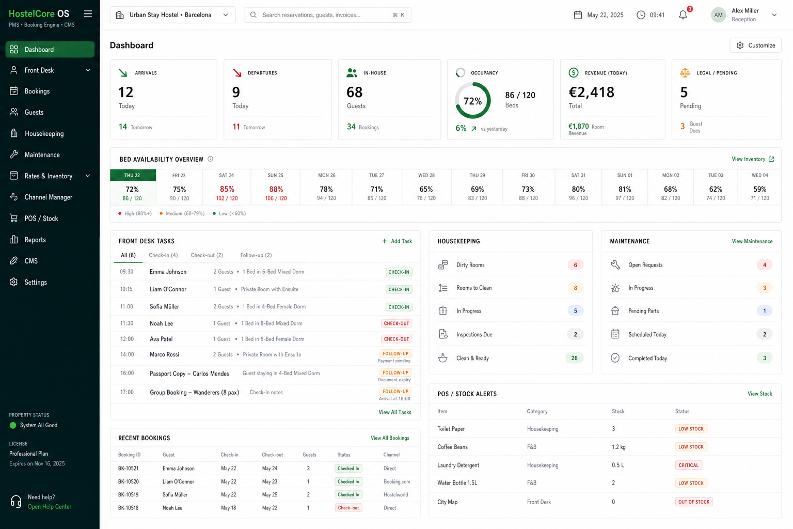Click the AM user avatar
This screenshot has width=793, height=529.
coord(718,15)
